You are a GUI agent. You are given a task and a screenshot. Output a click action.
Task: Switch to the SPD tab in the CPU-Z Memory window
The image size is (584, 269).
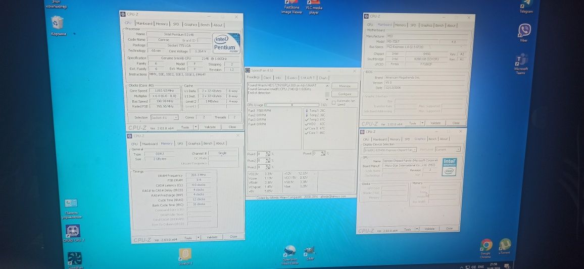pos(180,144)
